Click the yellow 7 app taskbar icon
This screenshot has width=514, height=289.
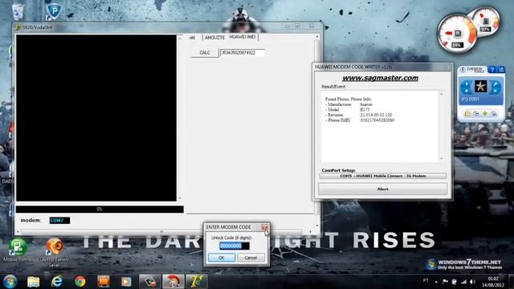pos(196,282)
